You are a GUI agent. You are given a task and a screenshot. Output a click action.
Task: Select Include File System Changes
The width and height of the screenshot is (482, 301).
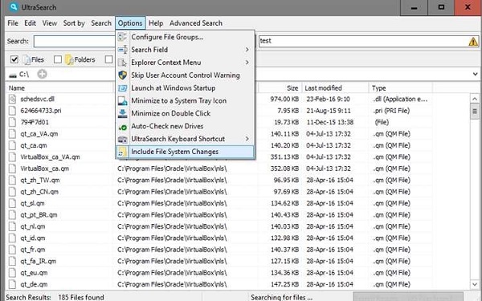[x=185, y=152]
